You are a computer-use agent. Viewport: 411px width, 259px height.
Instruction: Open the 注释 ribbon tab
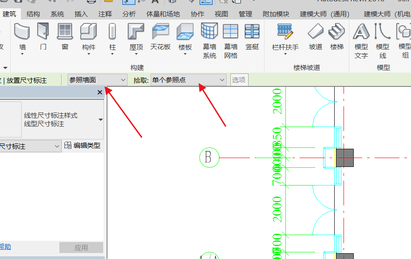pos(105,14)
